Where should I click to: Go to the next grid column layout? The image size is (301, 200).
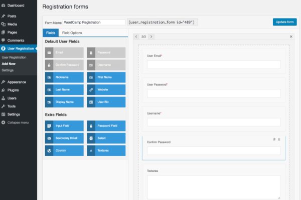click(152, 36)
